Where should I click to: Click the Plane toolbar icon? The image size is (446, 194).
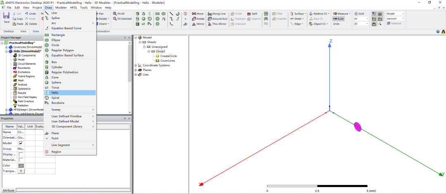(185, 24)
